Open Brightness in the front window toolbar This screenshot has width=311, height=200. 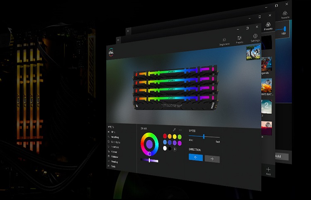(224, 41)
